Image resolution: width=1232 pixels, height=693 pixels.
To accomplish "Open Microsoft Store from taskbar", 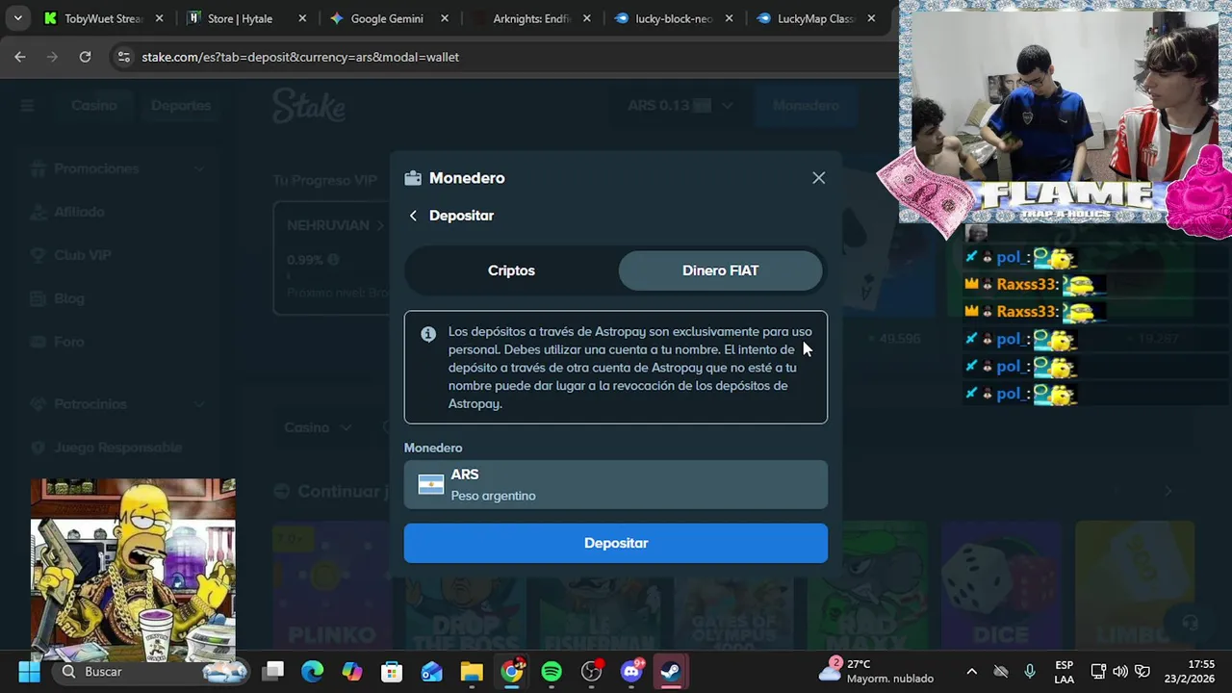I will 392,672.
